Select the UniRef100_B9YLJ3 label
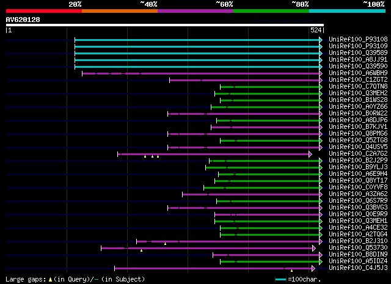The image size is (391, 284). click(358, 167)
